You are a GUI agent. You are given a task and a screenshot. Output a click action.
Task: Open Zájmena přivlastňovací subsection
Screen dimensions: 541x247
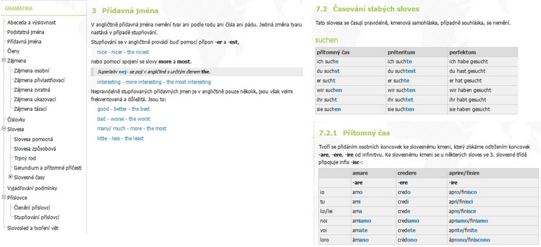click(39, 80)
